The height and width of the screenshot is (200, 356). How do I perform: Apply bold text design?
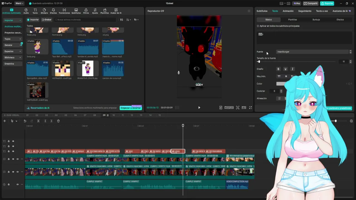278,69
